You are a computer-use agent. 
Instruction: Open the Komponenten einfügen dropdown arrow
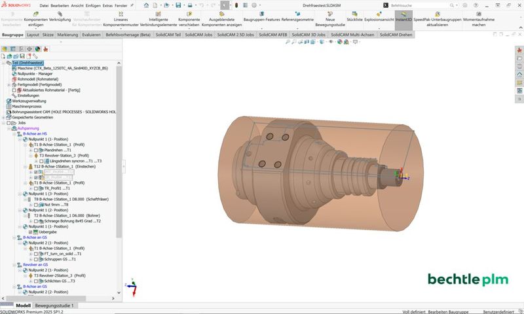35,29
